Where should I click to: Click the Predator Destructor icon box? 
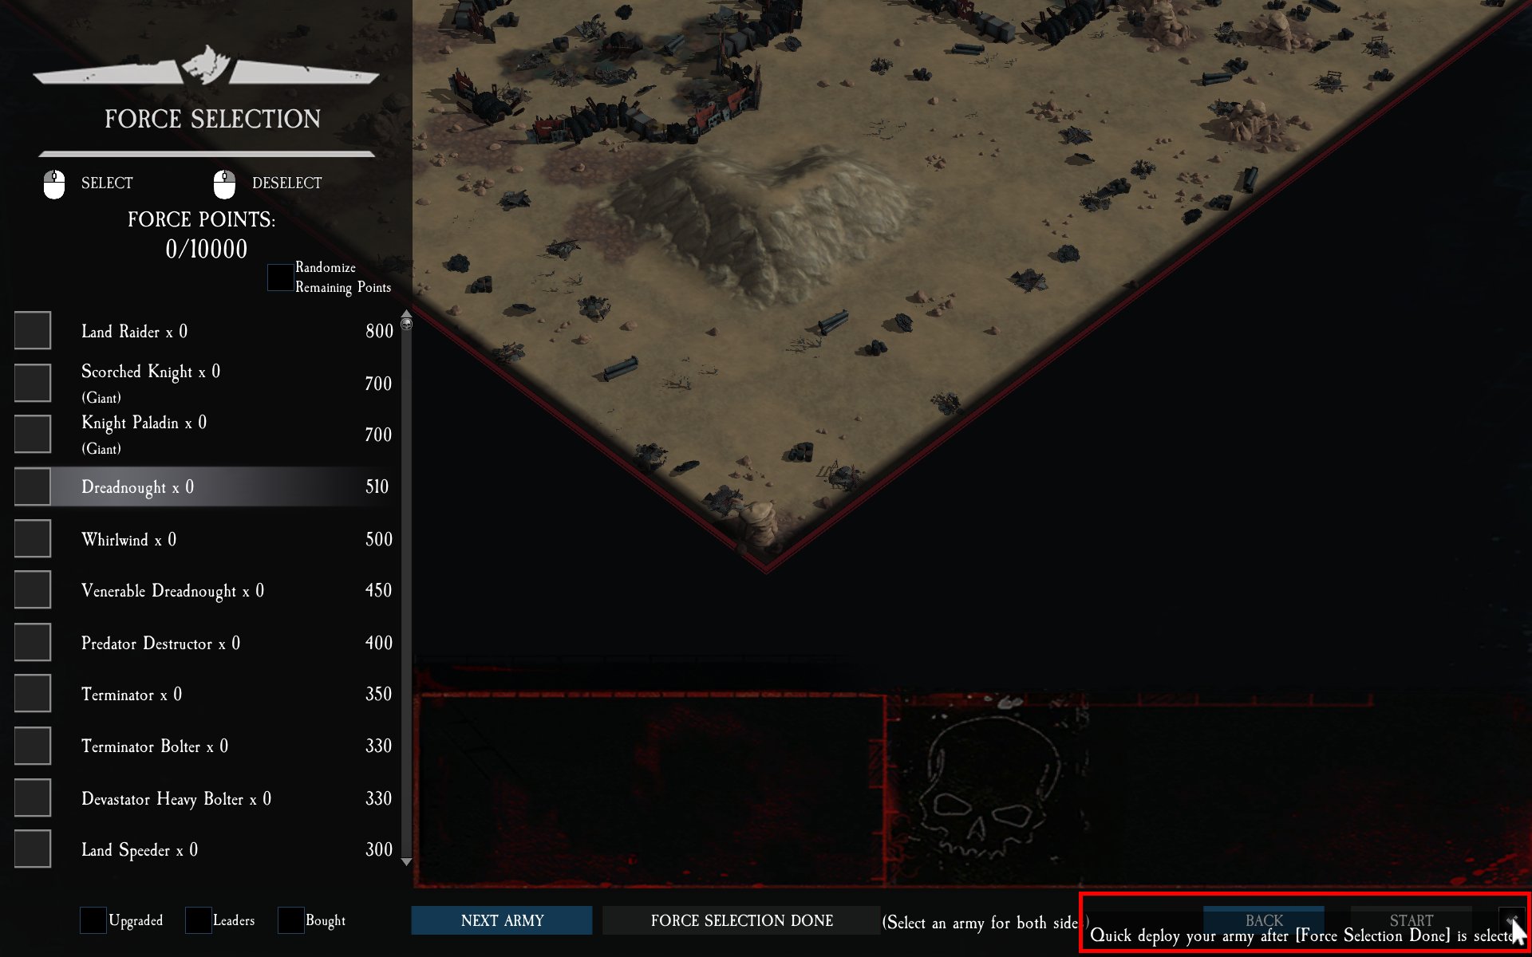pos(33,643)
